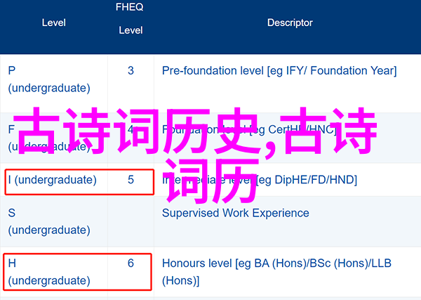Click Honours level BA (Hons) descriptor
Image resolution: width=421 pixels, height=300 pixels.
pyautogui.click(x=276, y=272)
